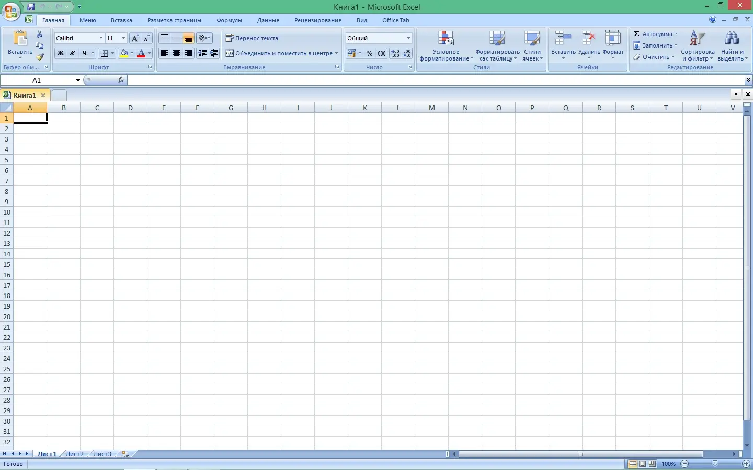Click Удалить cells button
The image size is (753, 470).
point(589,46)
